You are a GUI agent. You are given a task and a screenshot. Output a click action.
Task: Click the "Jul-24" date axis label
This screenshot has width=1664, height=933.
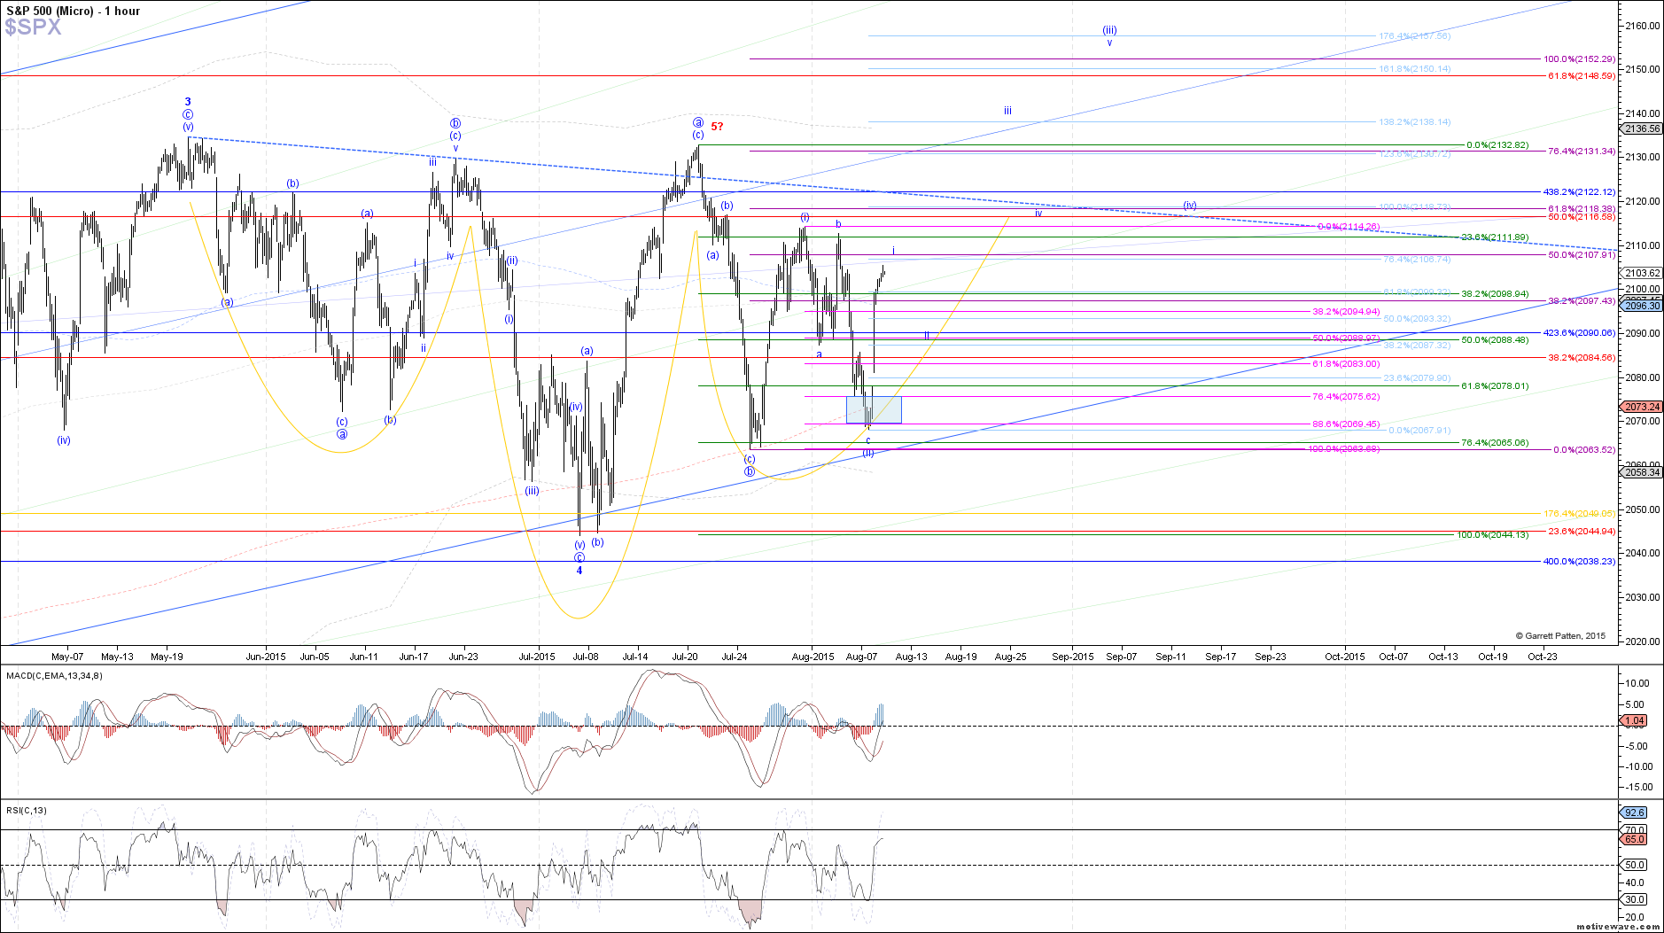point(735,657)
